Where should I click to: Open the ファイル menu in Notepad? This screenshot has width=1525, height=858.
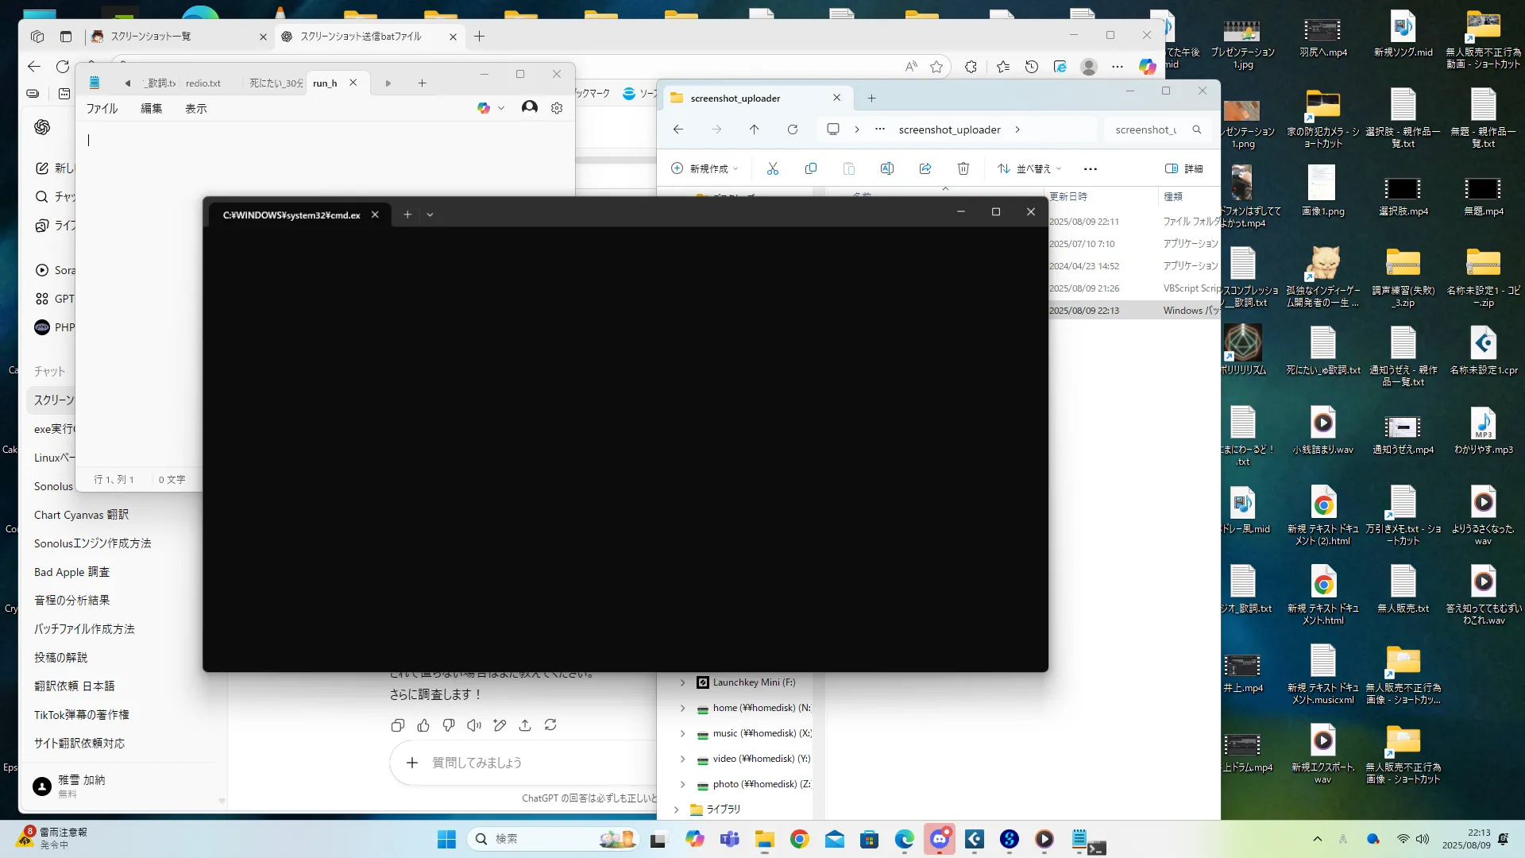(102, 109)
